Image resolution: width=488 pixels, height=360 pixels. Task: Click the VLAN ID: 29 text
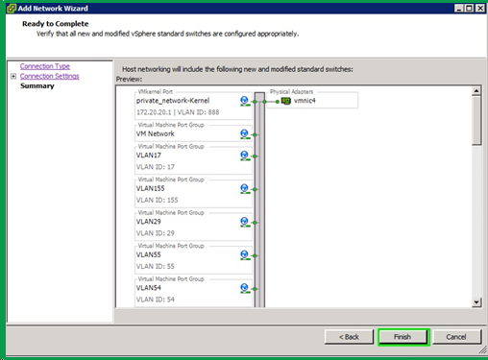click(156, 233)
